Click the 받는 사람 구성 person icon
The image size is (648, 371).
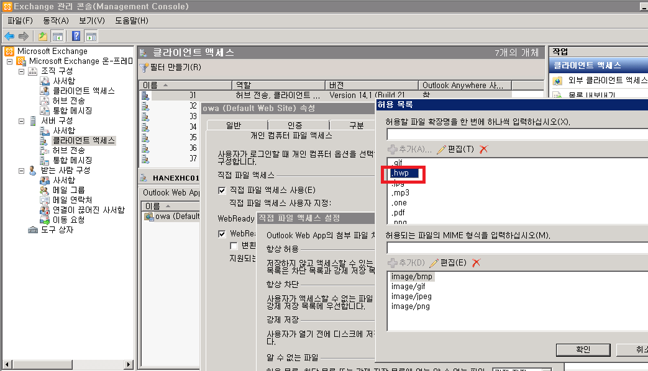(x=33, y=171)
